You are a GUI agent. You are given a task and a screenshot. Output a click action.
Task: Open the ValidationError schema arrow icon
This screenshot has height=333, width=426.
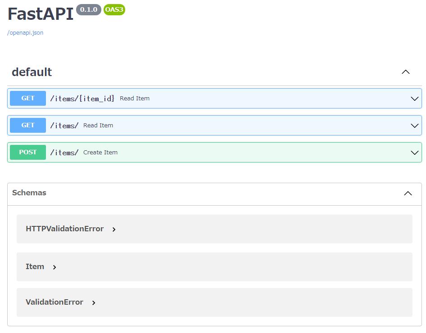point(94,302)
